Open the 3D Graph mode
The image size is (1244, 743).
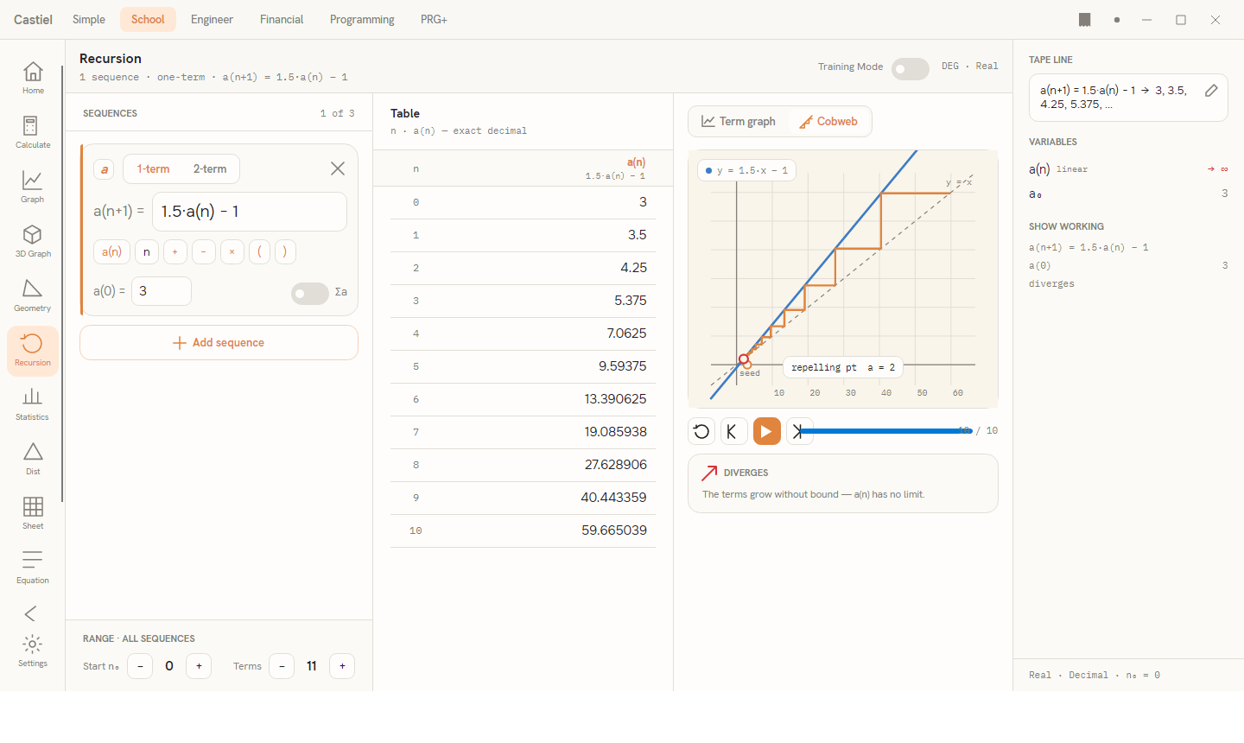coord(33,242)
